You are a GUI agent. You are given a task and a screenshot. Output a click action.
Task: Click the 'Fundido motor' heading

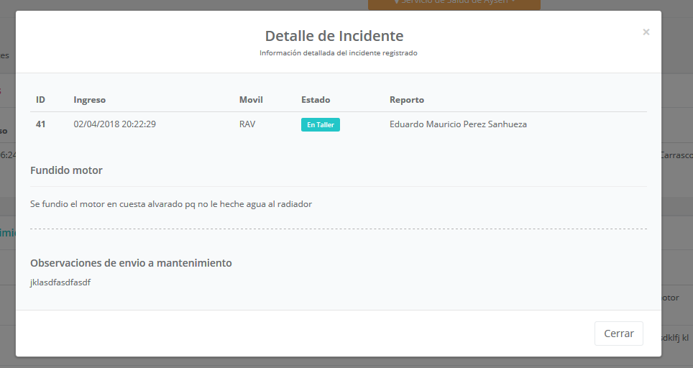66,170
